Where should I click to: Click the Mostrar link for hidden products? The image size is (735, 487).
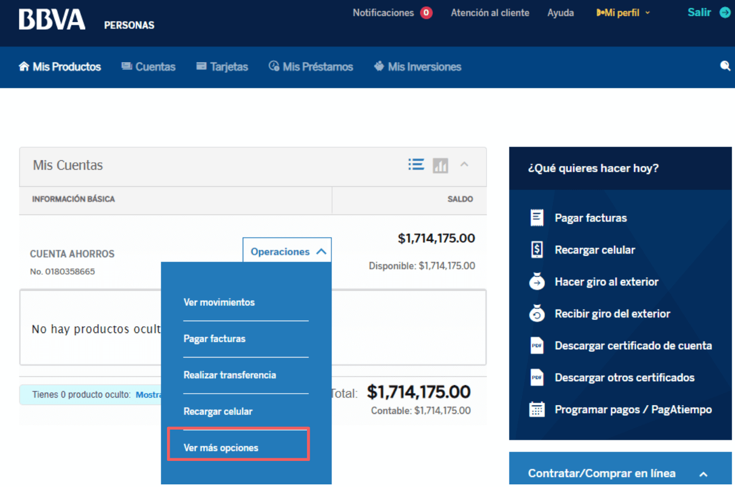pos(148,395)
